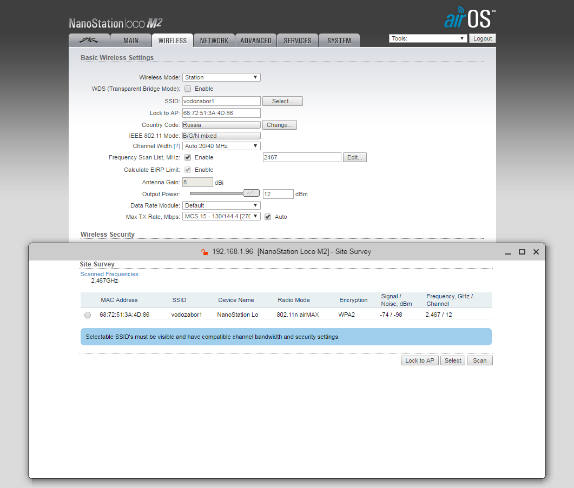Click the NanoStation loco M2 logo
Screen dimensions: 574x488
click(x=115, y=23)
